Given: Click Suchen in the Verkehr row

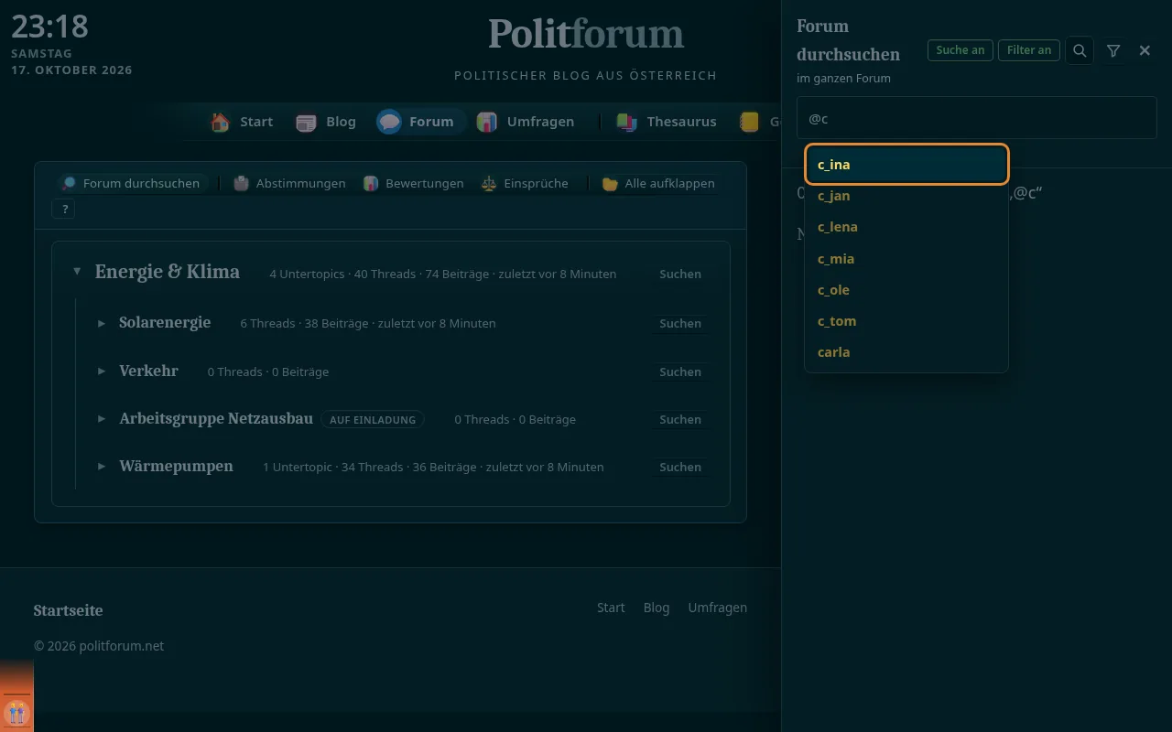Looking at the screenshot, I should (680, 371).
